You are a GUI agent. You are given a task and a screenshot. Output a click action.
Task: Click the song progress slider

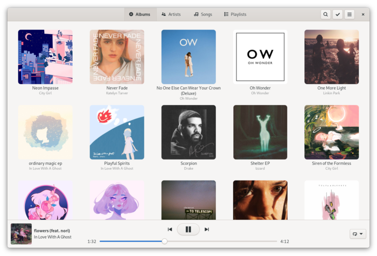tap(188, 241)
